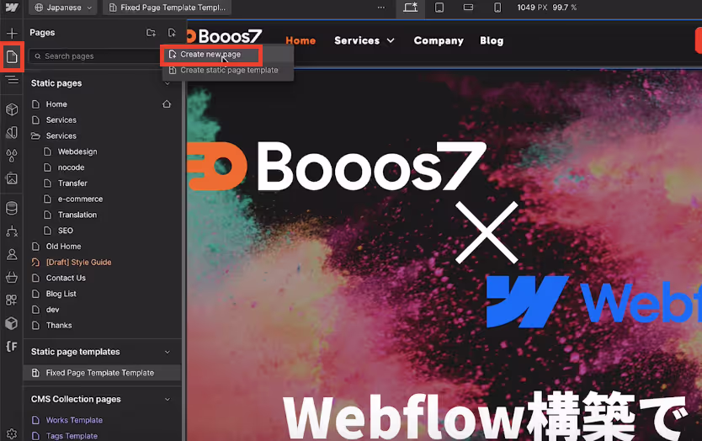The image size is (702, 441).
Task: Click the 99.7 % zoom value
Action: (564, 8)
